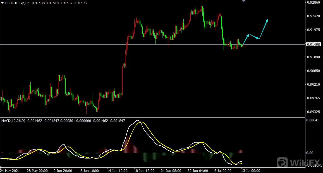The width and height of the screenshot is (323, 173).
Task: Click the cyan arrow's lower turning point
Action: pyautogui.click(x=259, y=39)
